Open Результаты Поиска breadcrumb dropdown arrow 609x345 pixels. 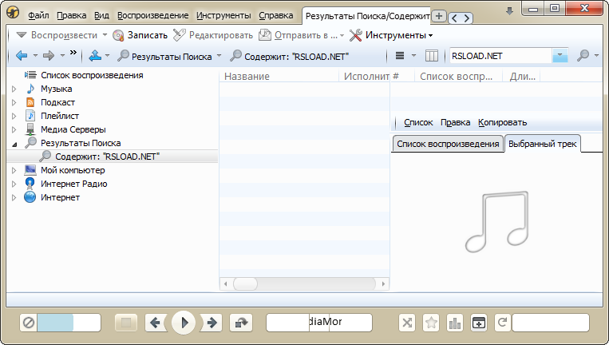pyautogui.click(x=219, y=56)
